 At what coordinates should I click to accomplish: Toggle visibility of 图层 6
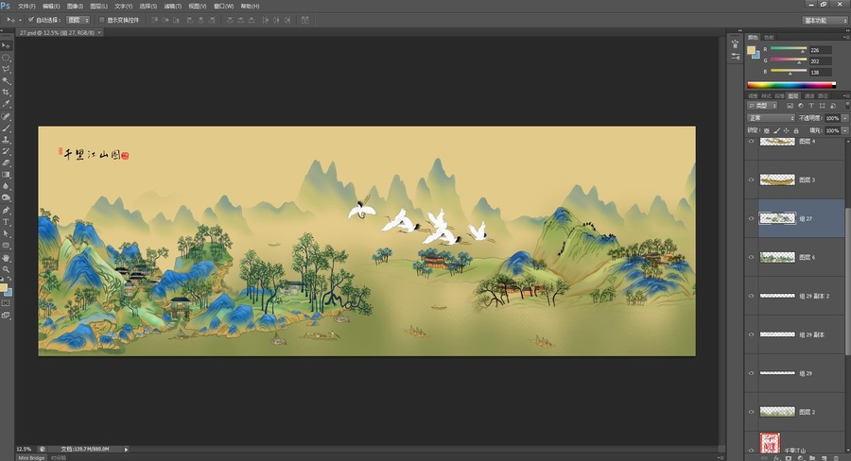coord(751,257)
